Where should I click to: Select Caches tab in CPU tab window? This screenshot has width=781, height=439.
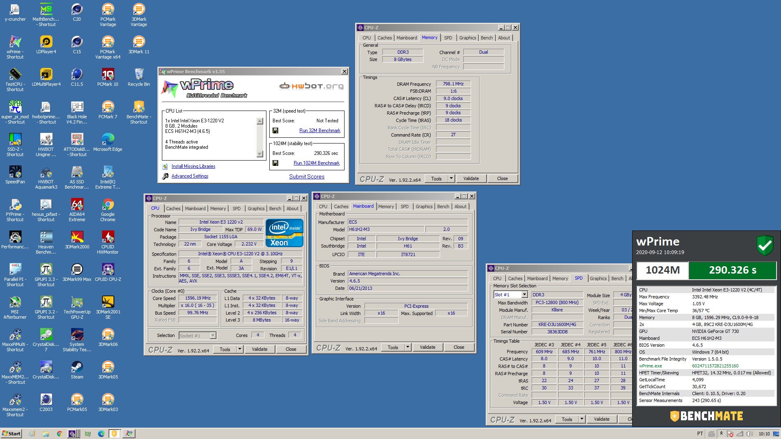(x=173, y=209)
